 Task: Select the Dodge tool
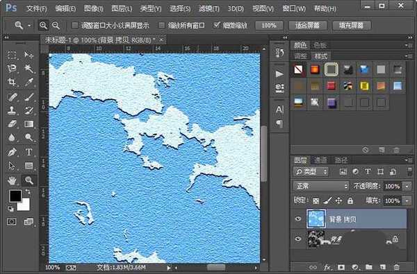pyautogui.click(x=28, y=137)
